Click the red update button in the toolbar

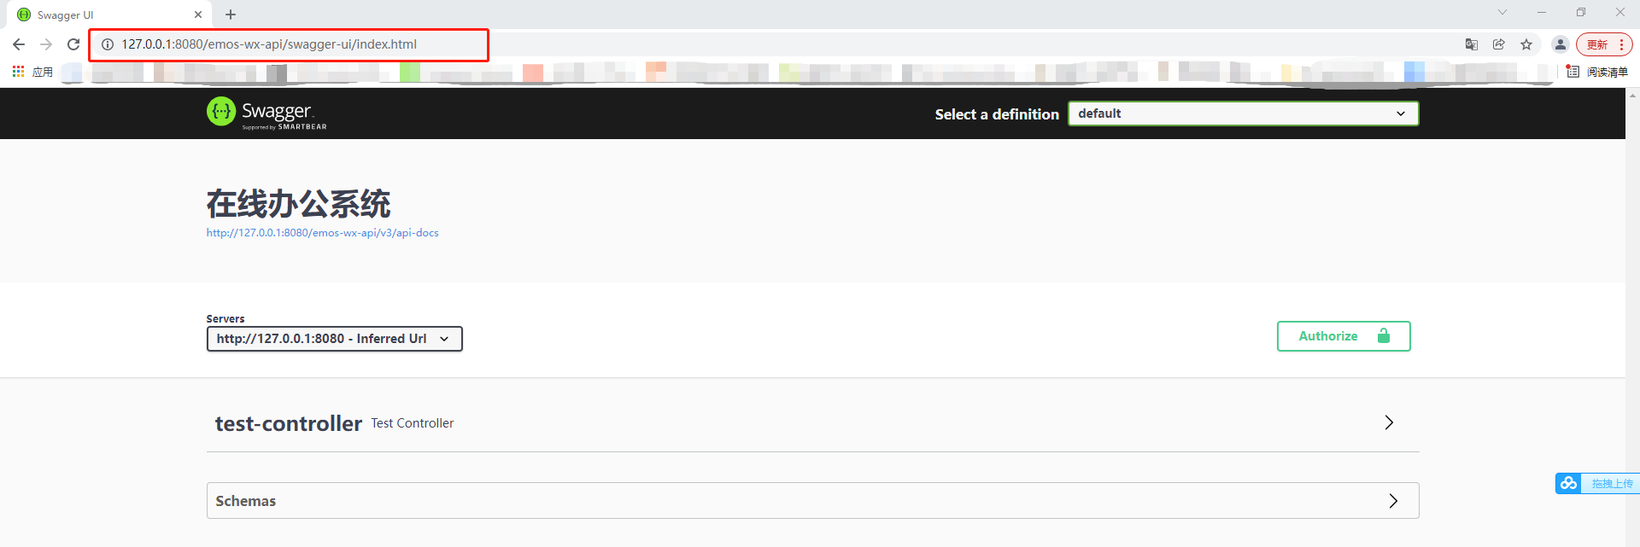pyautogui.click(x=1604, y=44)
